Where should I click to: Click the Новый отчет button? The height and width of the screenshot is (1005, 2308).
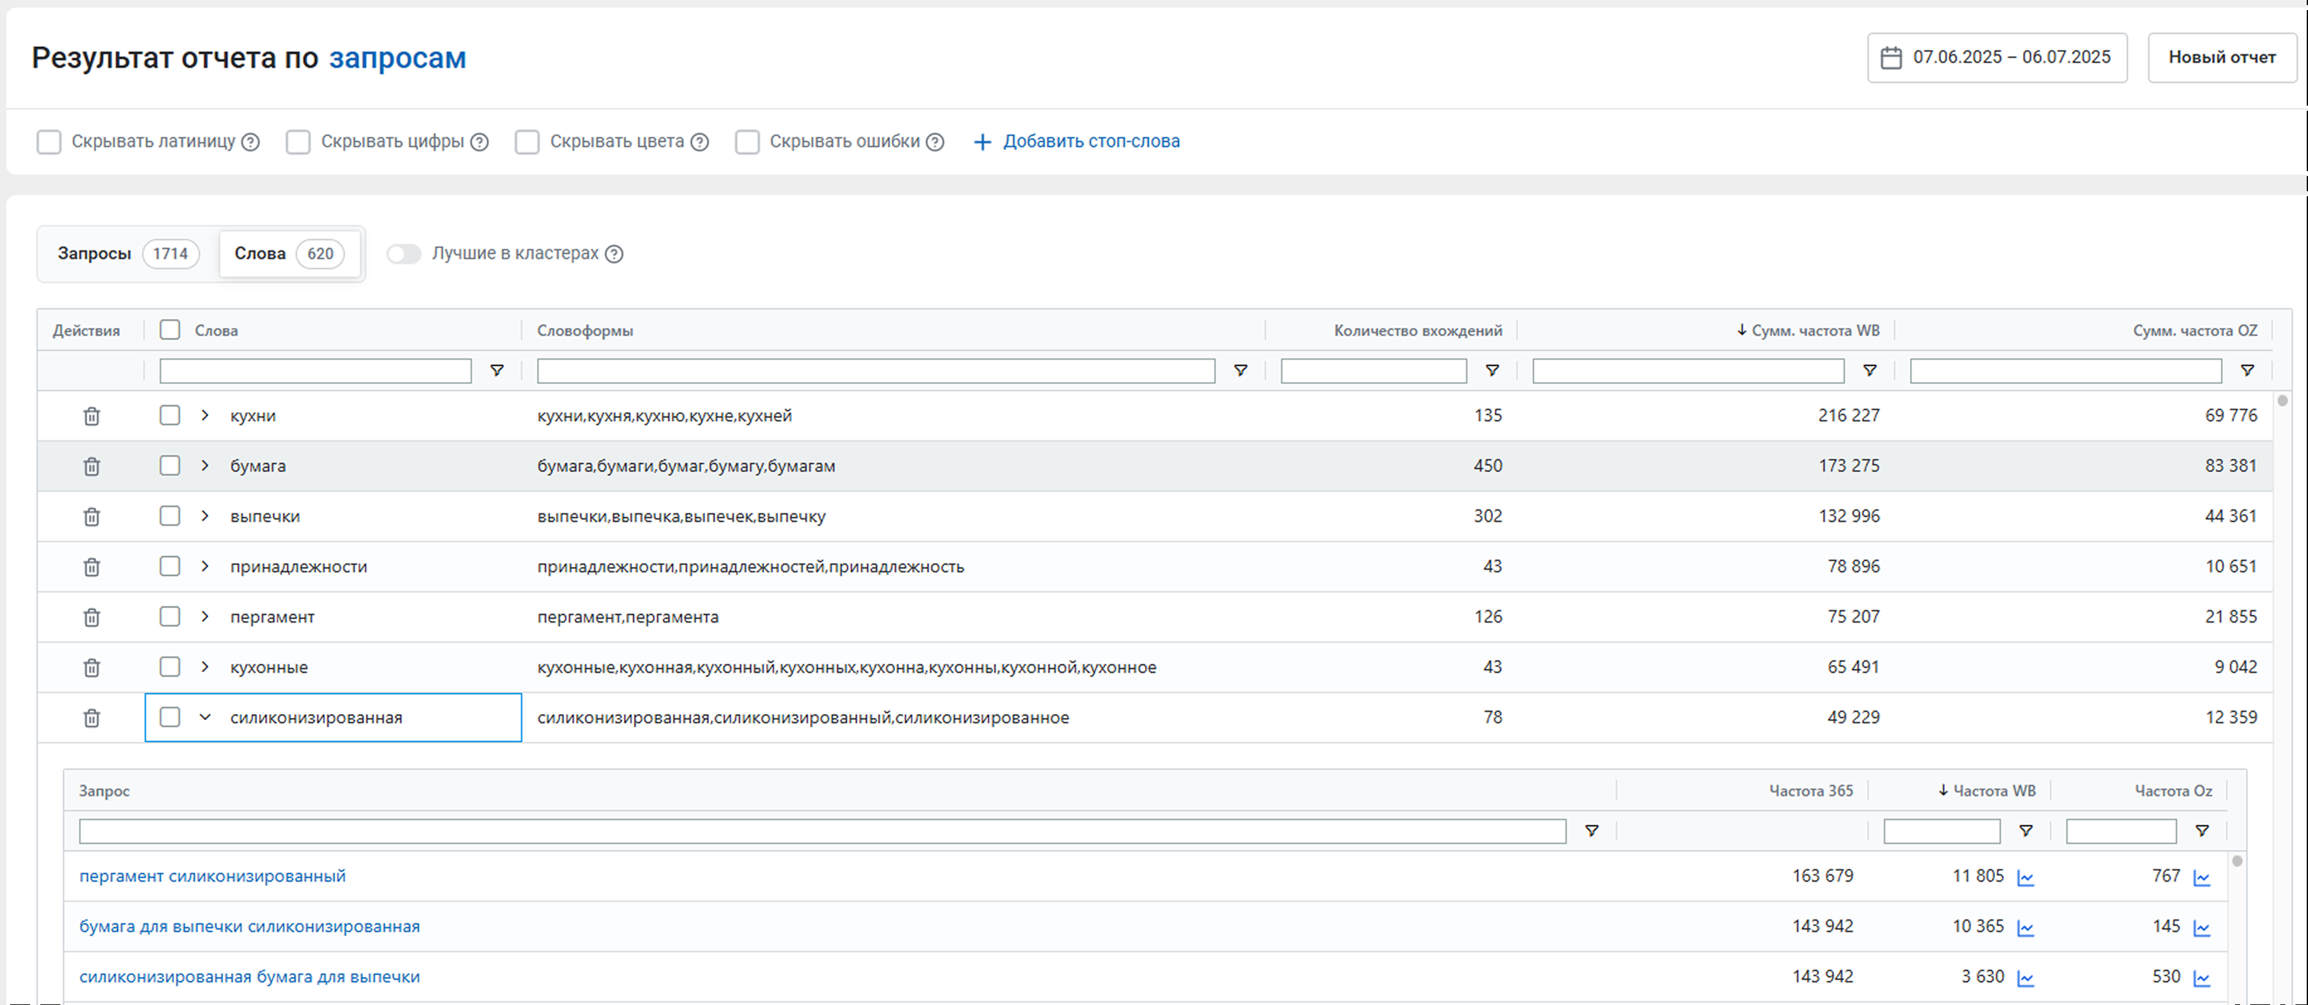coord(2222,57)
